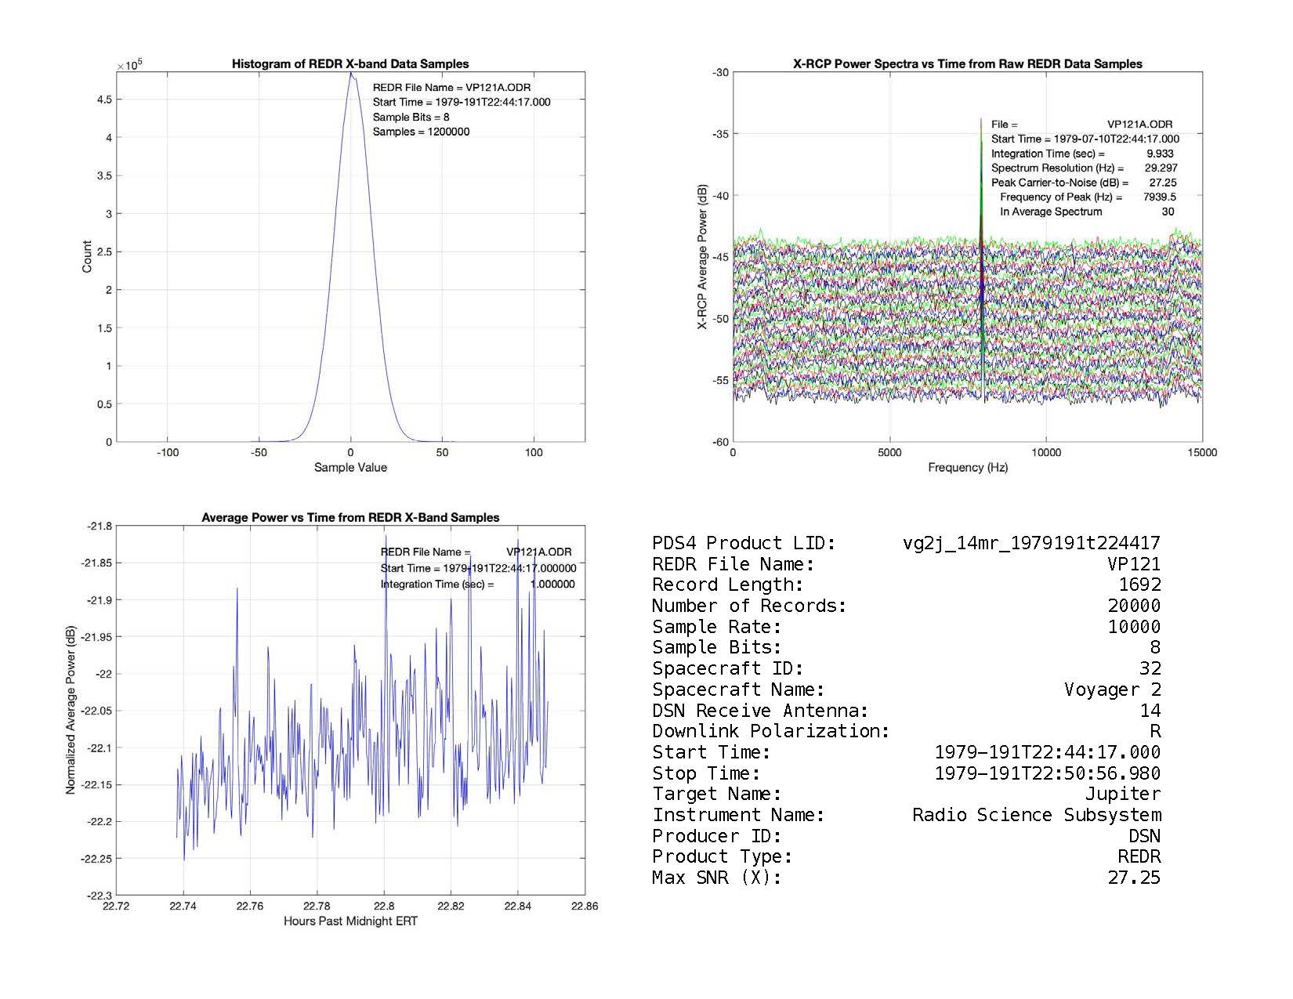The height and width of the screenshot is (999, 1293).
Task: Select the Stop Time value in metadata table
Action: [x=1047, y=773]
